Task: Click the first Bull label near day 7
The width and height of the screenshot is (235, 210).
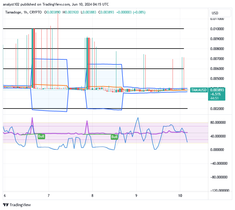Action: pos(41,136)
